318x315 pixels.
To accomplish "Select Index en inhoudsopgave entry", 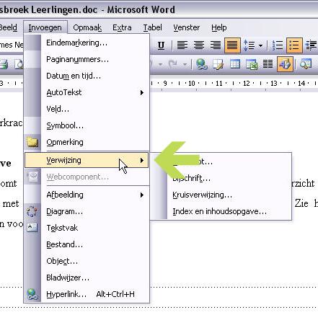I will pos(219,211).
